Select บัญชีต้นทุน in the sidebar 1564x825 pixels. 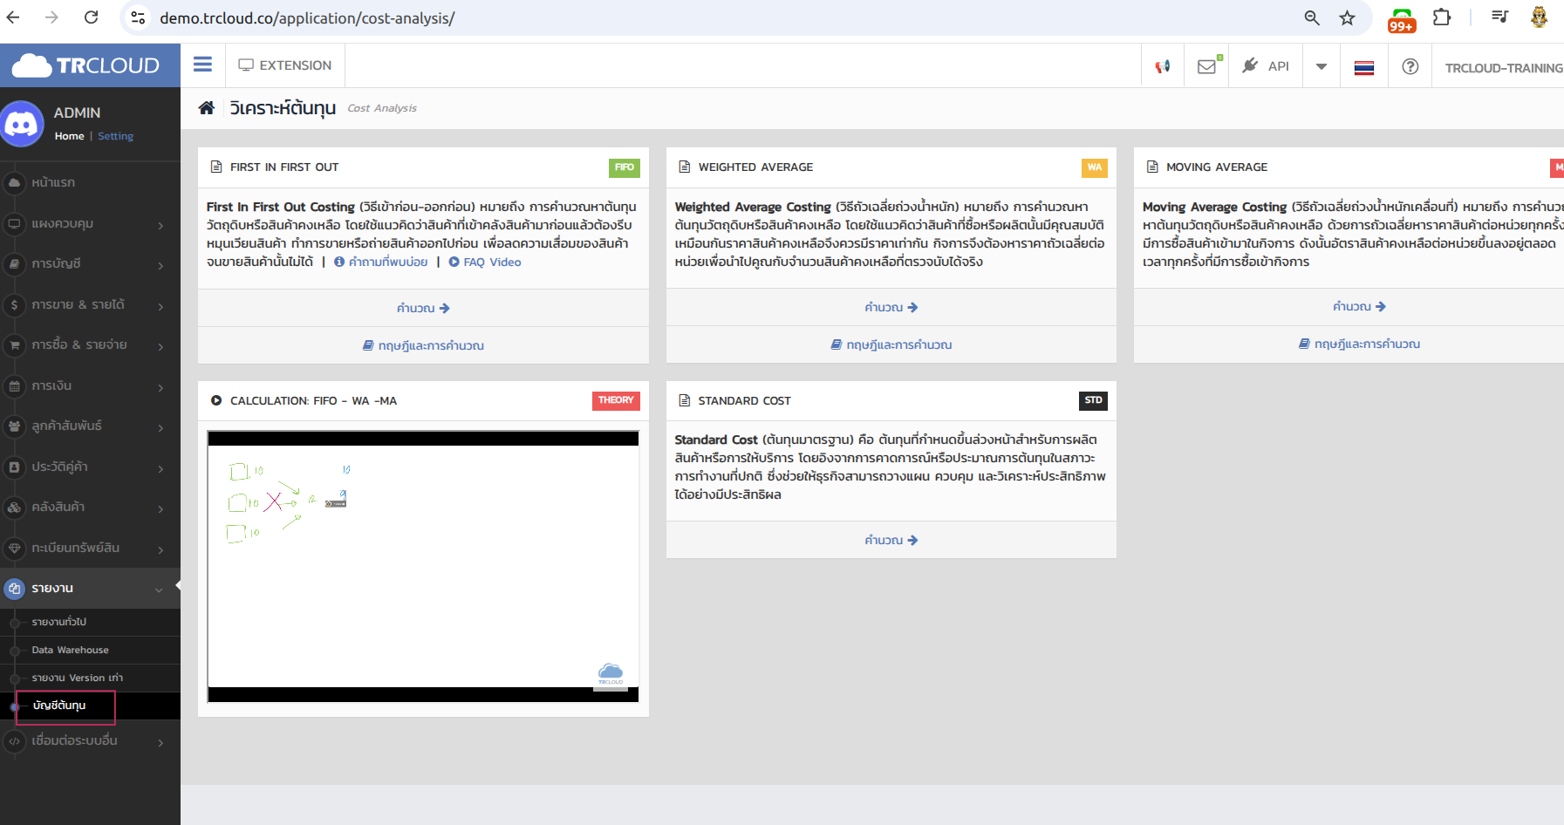click(59, 706)
